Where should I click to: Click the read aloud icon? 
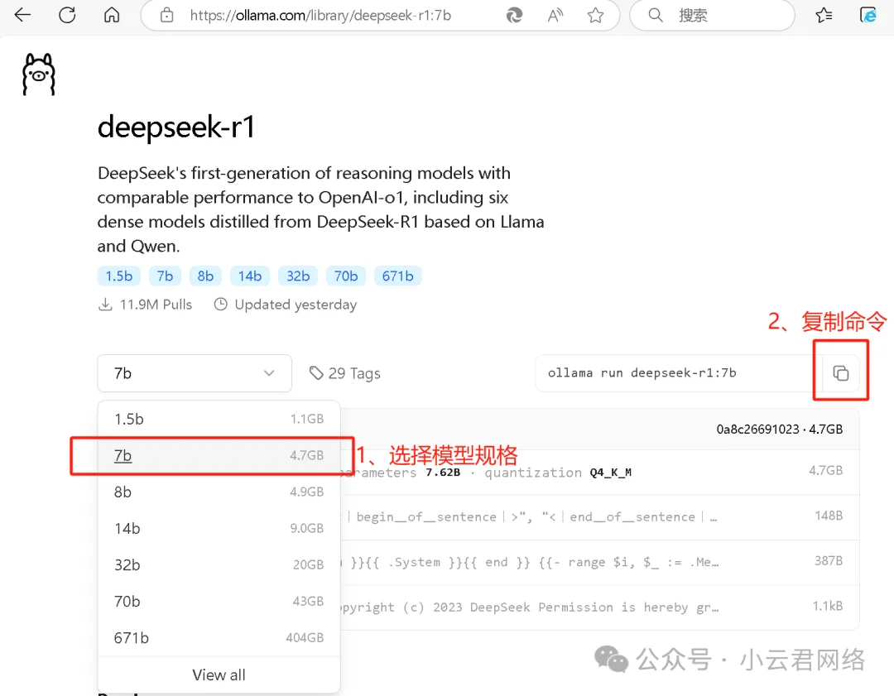point(555,16)
